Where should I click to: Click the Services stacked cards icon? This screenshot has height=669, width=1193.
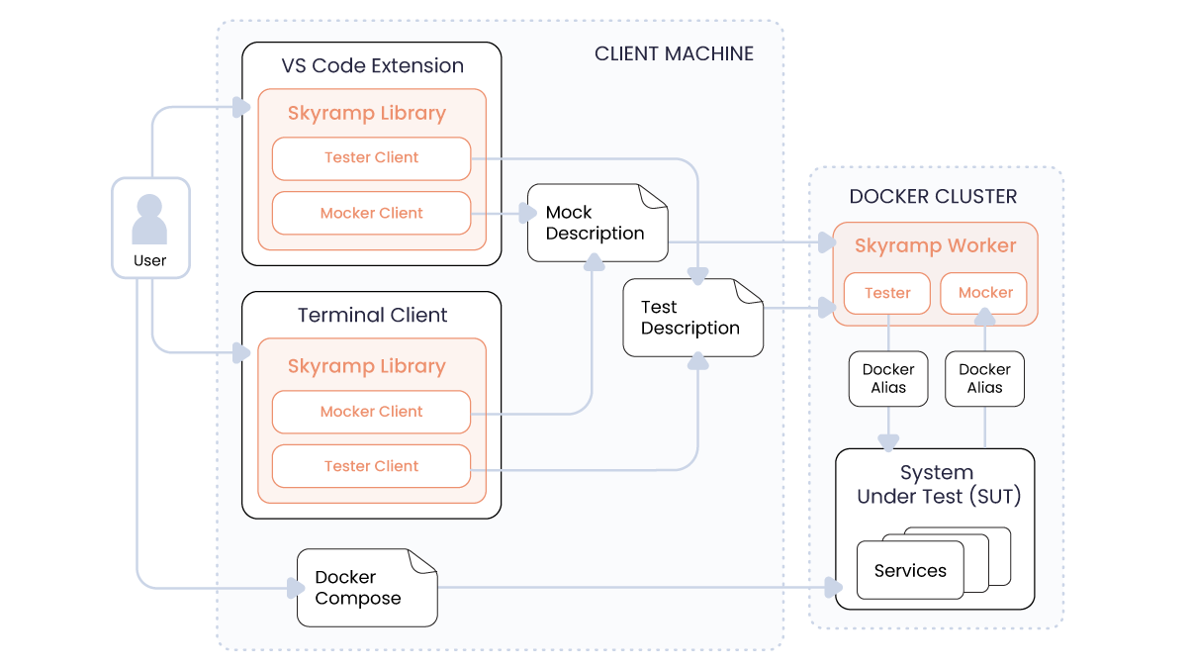point(910,570)
